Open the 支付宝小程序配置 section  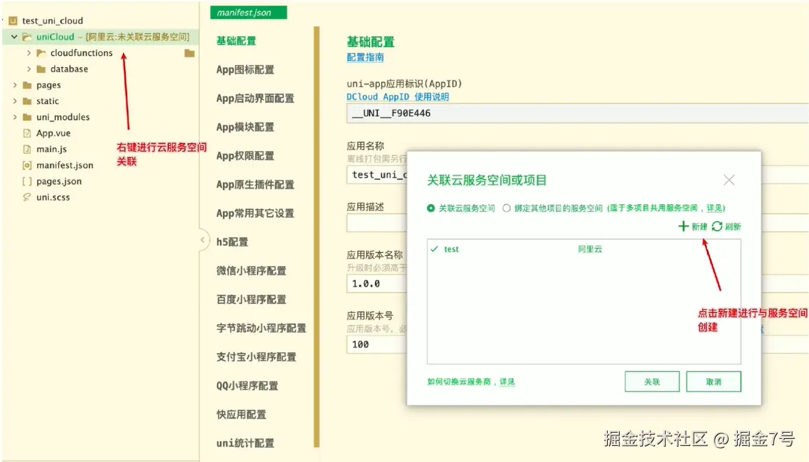pyautogui.click(x=256, y=356)
